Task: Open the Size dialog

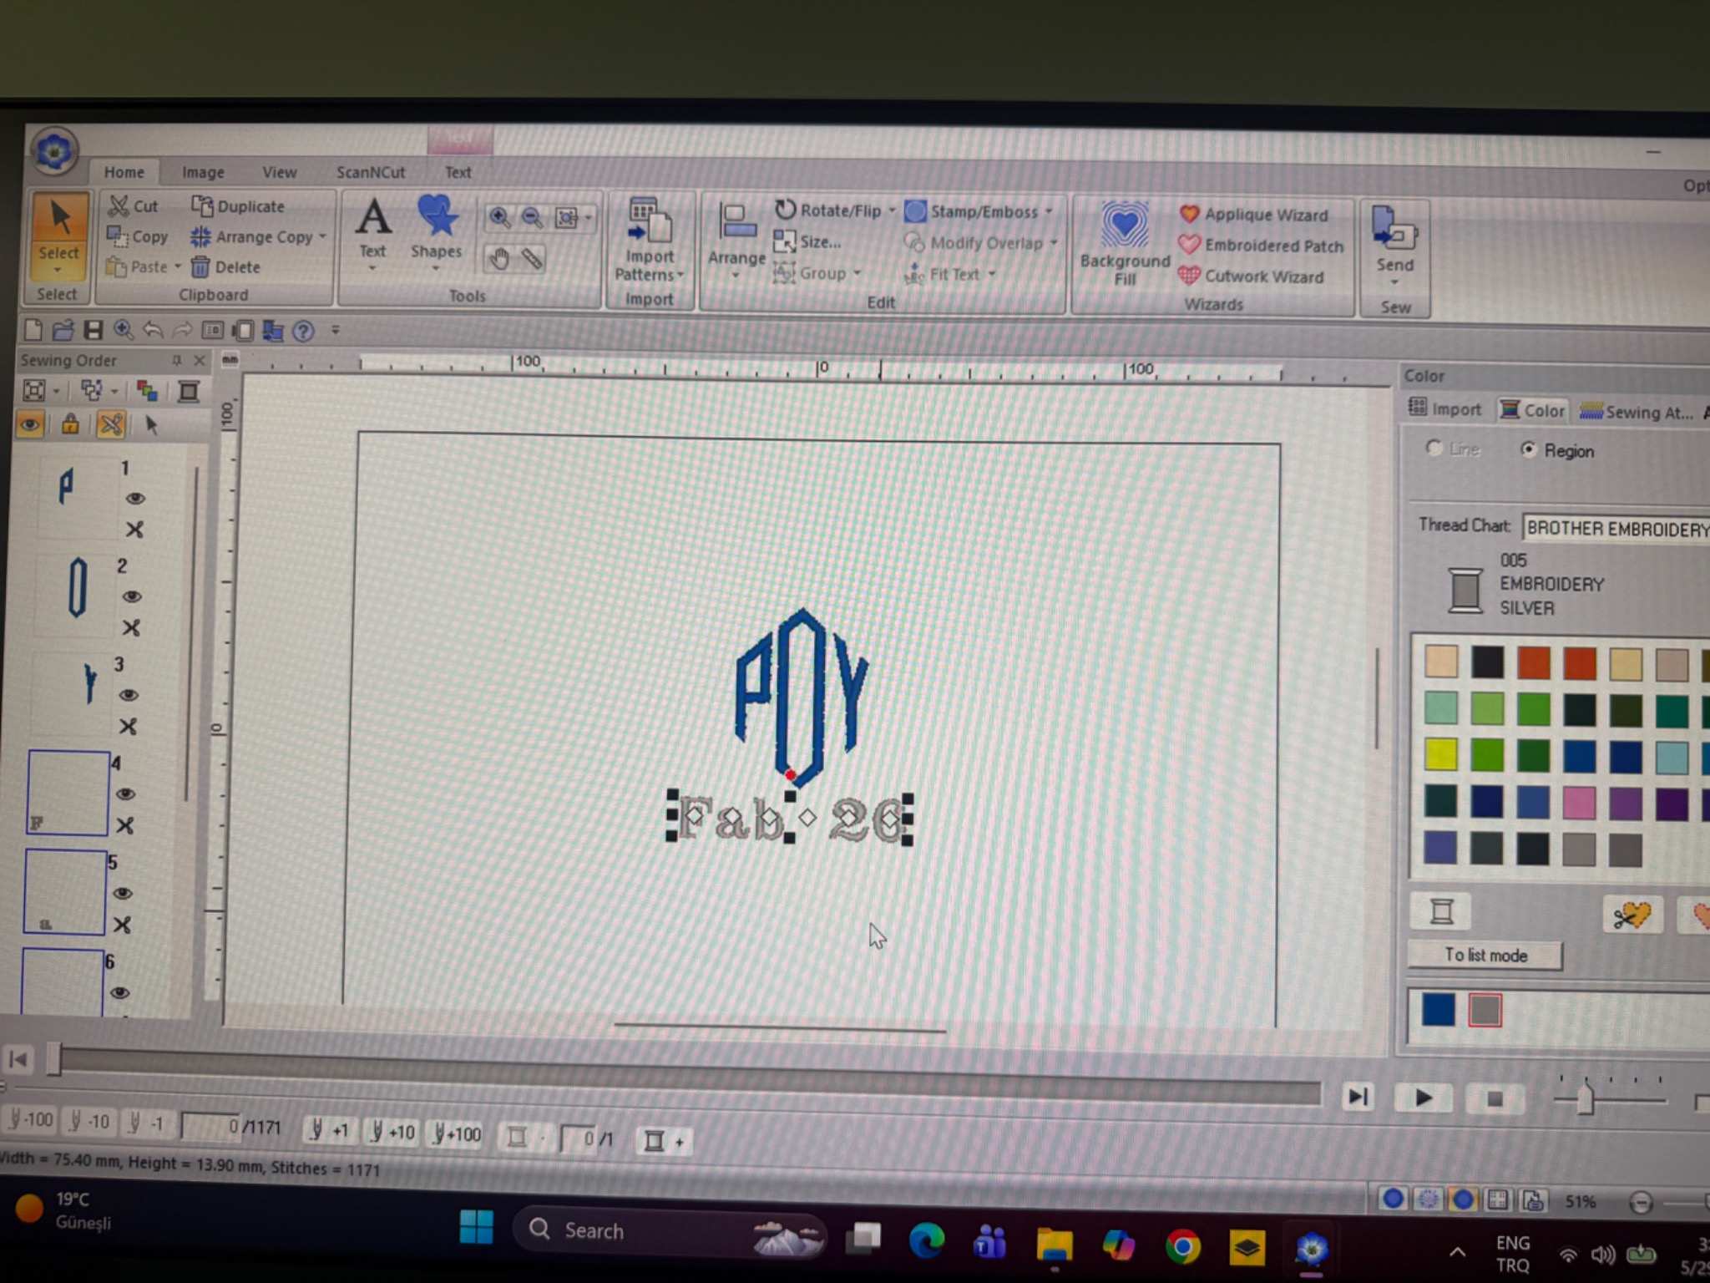Action: click(807, 242)
